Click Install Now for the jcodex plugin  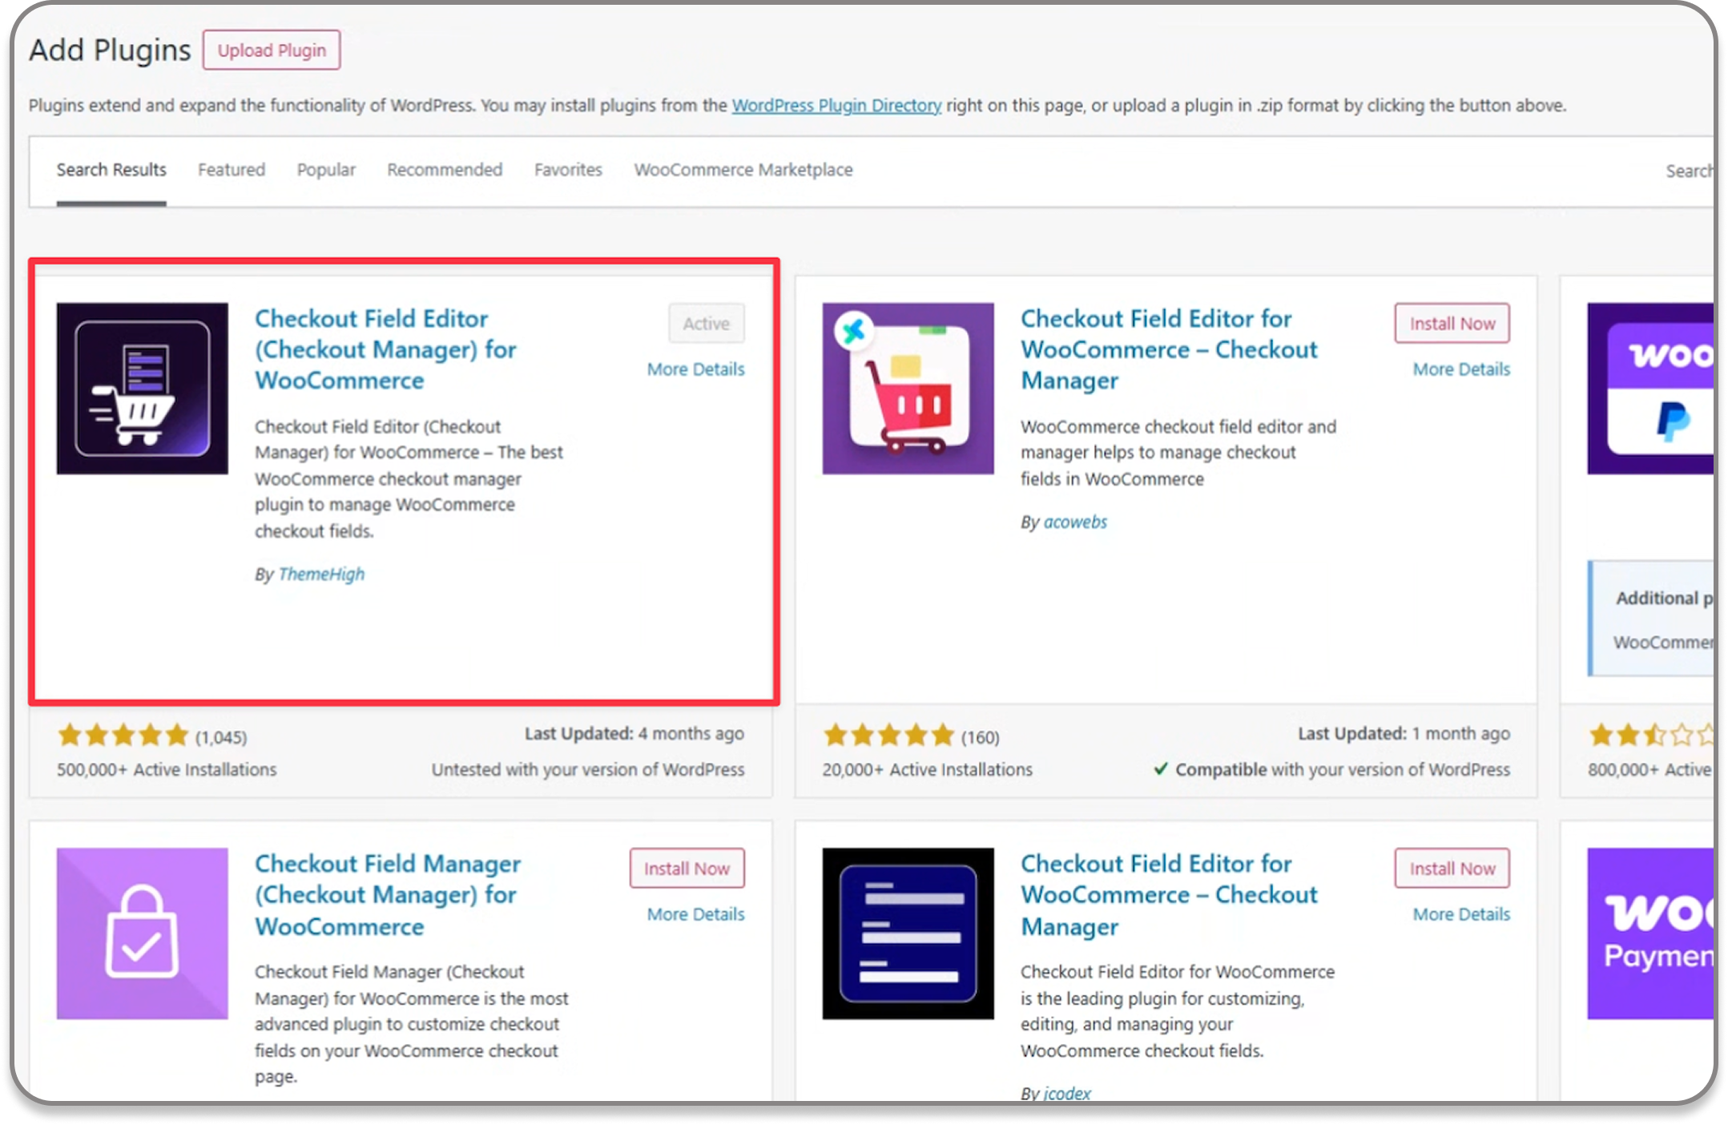tap(1452, 869)
